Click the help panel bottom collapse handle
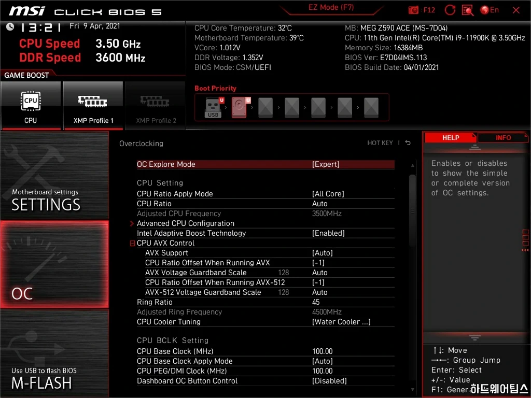 [475, 338]
